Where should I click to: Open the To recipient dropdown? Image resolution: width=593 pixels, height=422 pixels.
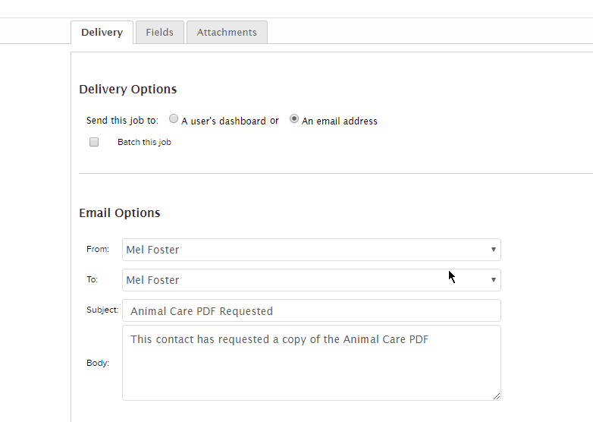point(311,280)
